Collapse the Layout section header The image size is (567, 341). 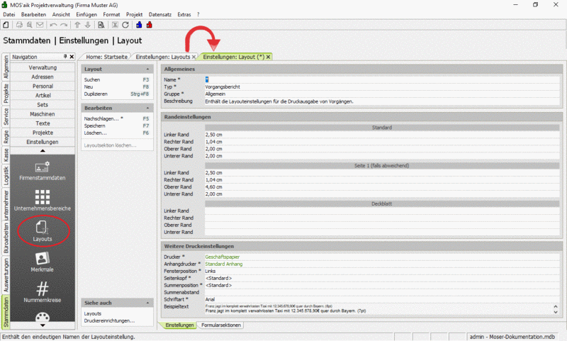tap(147, 69)
